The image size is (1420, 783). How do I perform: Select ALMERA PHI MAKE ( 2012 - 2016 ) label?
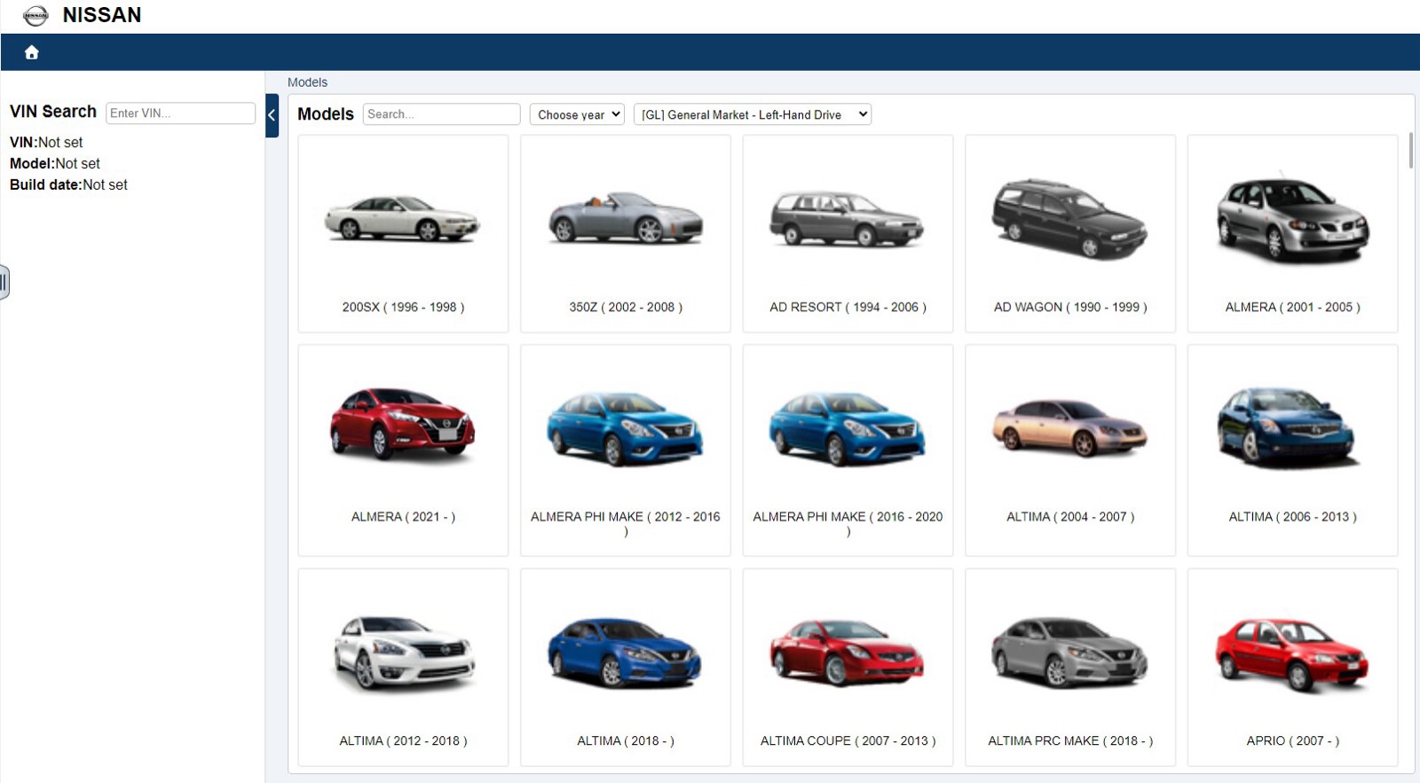(626, 523)
